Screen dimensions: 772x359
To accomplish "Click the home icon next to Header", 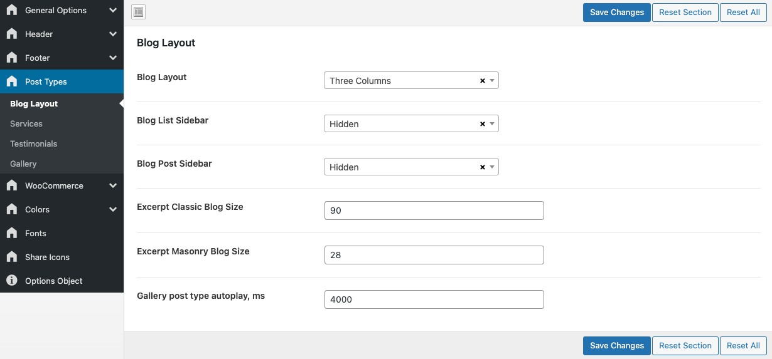I will (11, 34).
